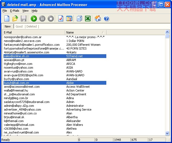This screenshot has height=143, width=172.
Task: Click the name '40 PORN SITES'
Action: coord(76,48)
